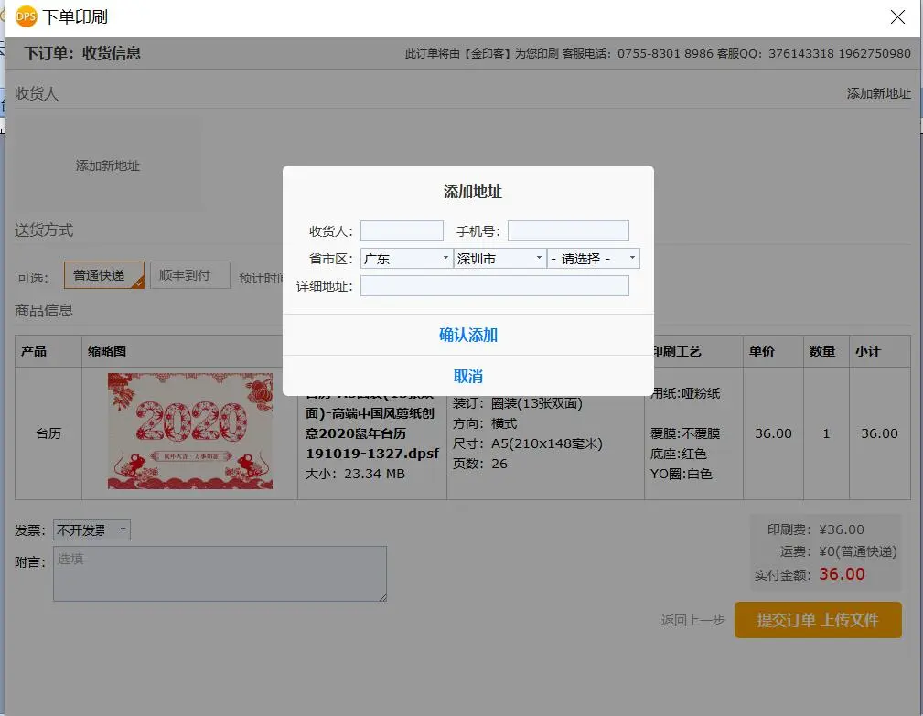
Task: Focus the 手机号 phone input field
Action: point(568,230)
